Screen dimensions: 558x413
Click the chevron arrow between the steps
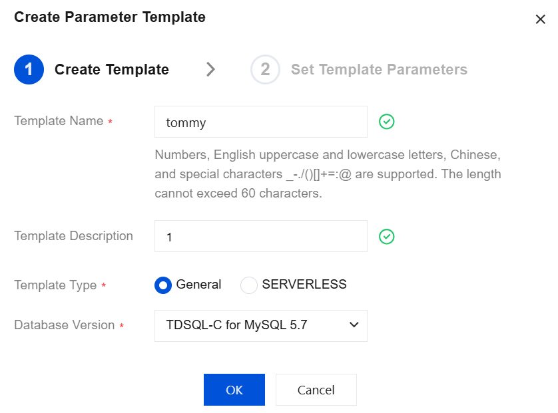click(210, 69)
